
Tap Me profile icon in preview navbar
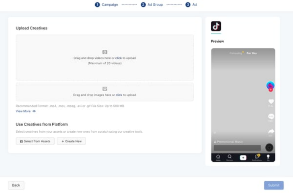coord(268,157)
